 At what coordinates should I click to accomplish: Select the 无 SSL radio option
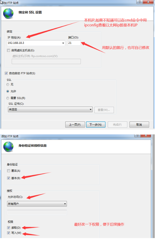point(8,85)
